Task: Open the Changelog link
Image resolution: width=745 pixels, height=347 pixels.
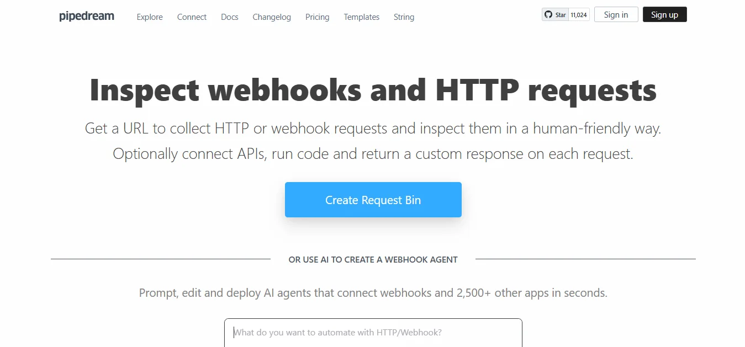Action: coord(272,17)
